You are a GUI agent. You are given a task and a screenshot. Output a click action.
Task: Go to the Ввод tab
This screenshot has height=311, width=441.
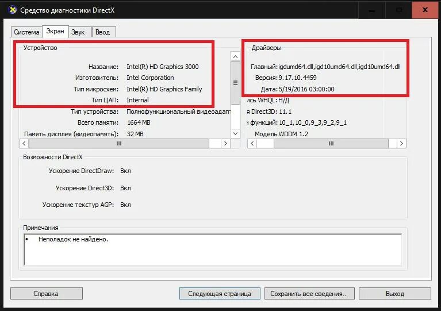pyautogui.click(x=103, y=32)
